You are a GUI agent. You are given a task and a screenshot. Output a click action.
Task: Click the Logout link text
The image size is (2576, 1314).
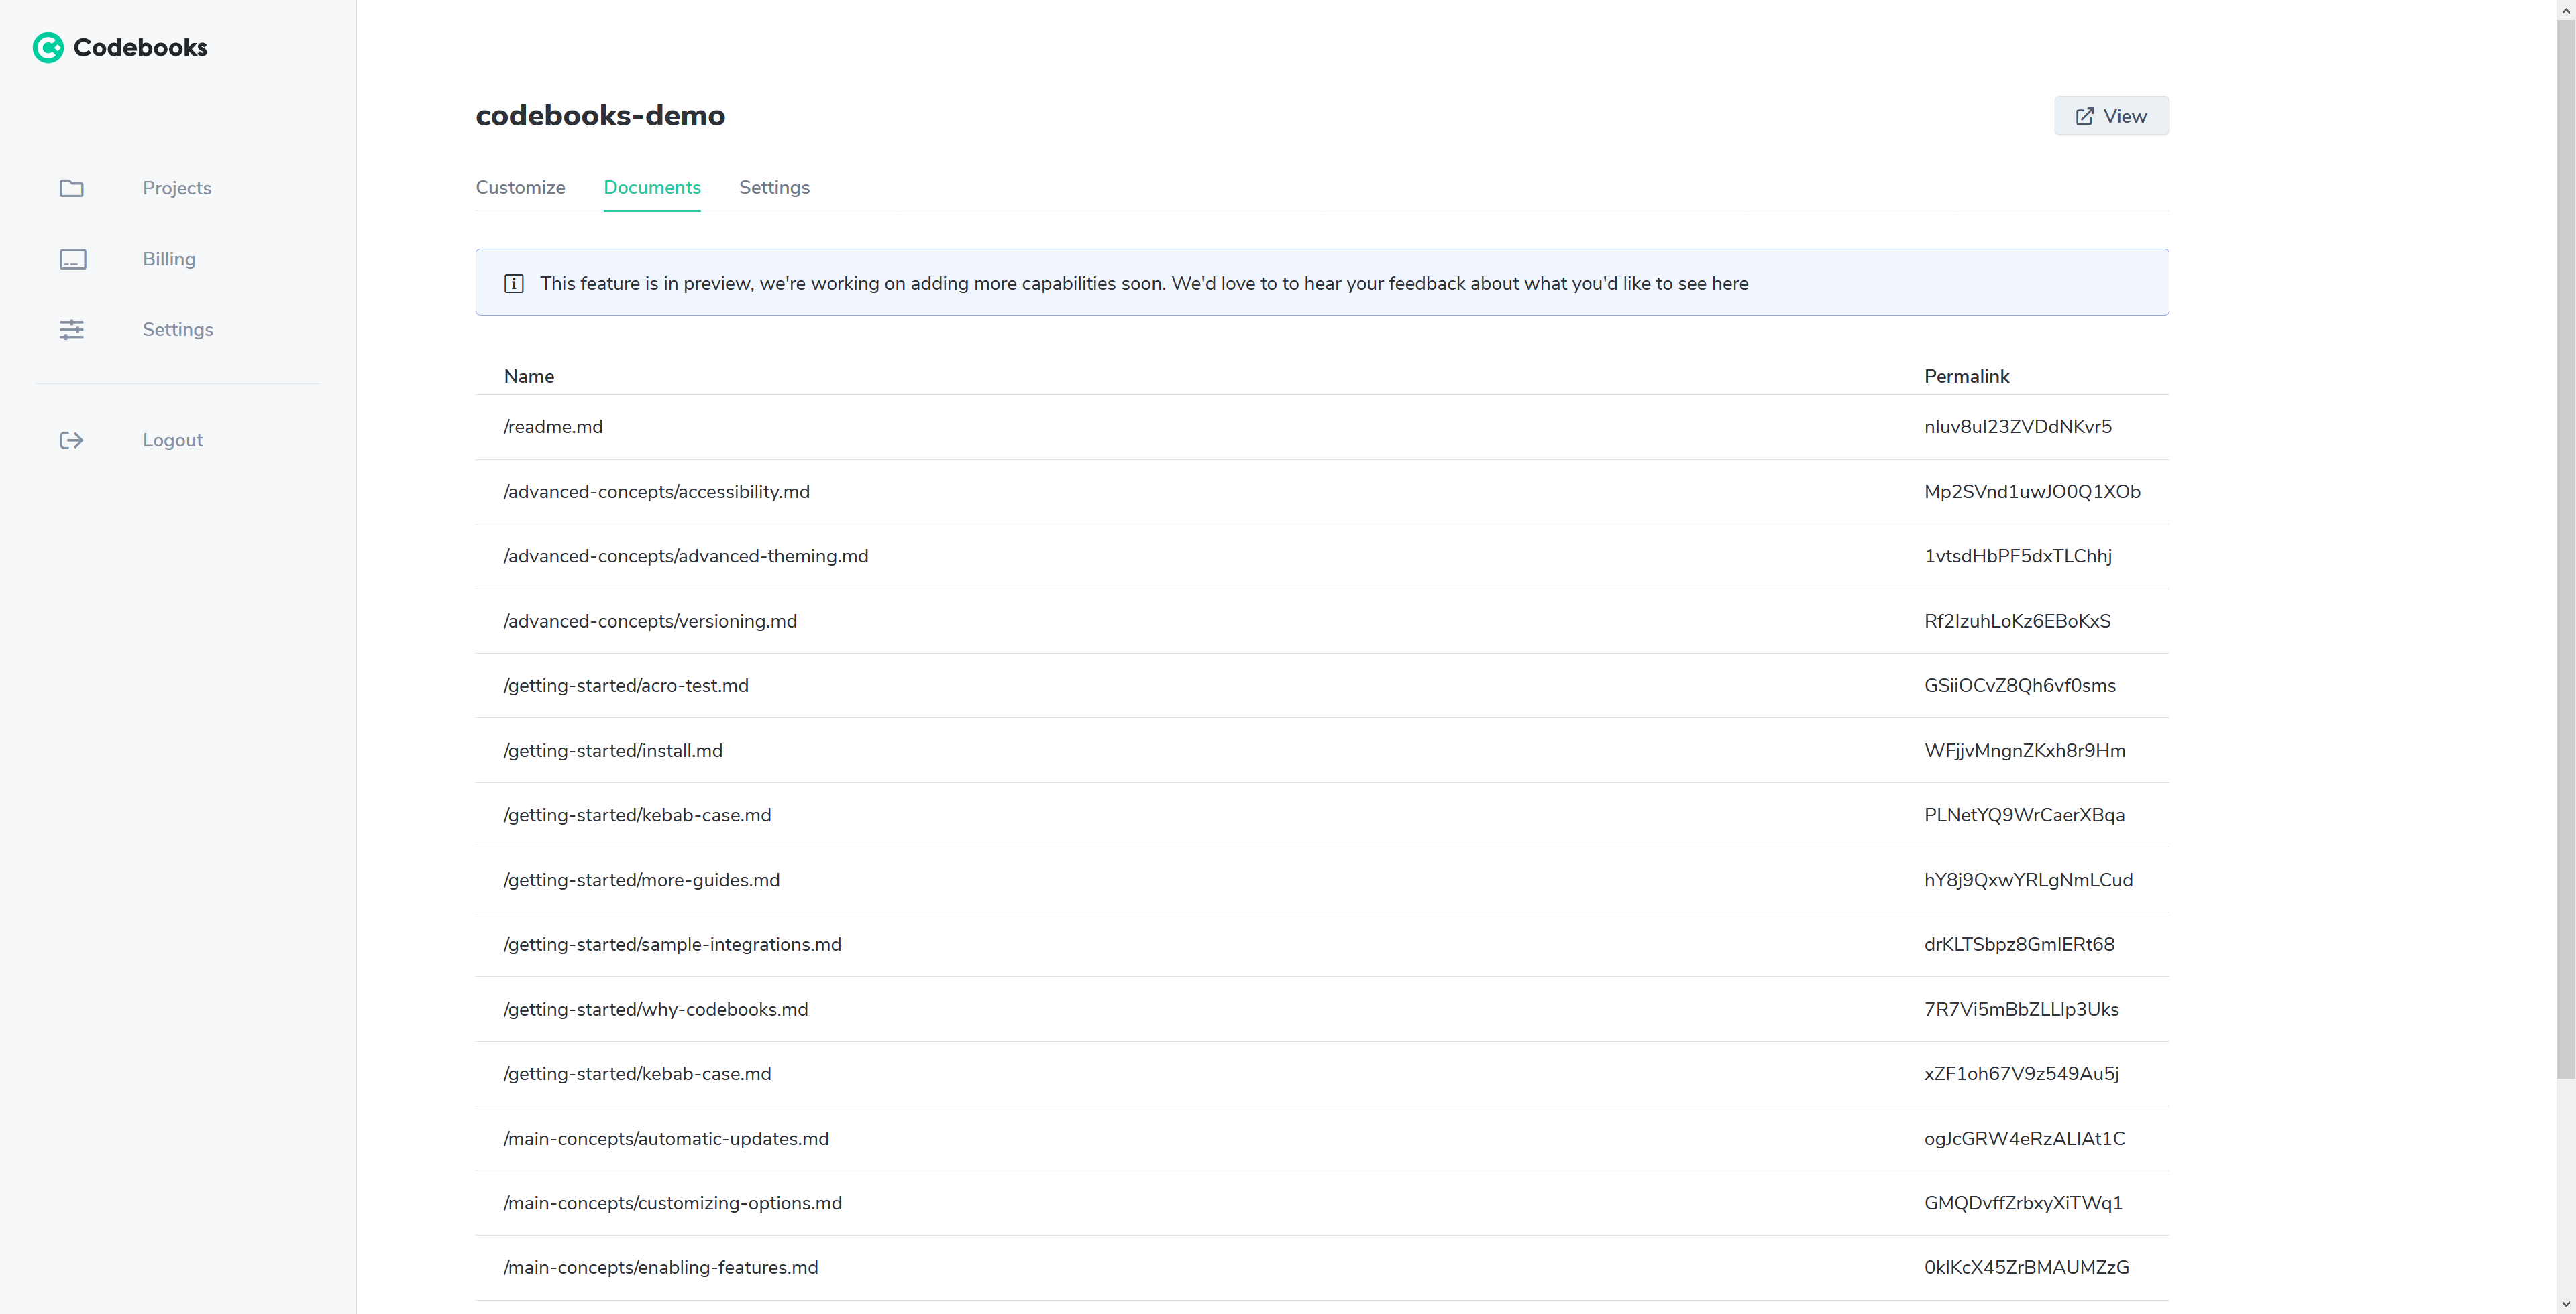(172, 440)
